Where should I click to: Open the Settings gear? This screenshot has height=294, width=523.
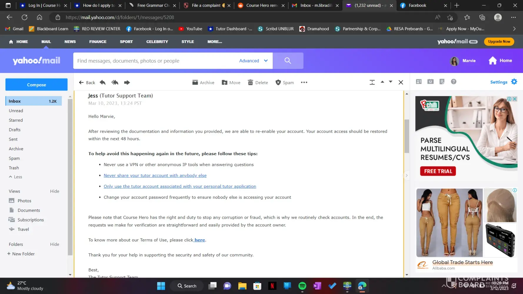click(x=514, y=82)
